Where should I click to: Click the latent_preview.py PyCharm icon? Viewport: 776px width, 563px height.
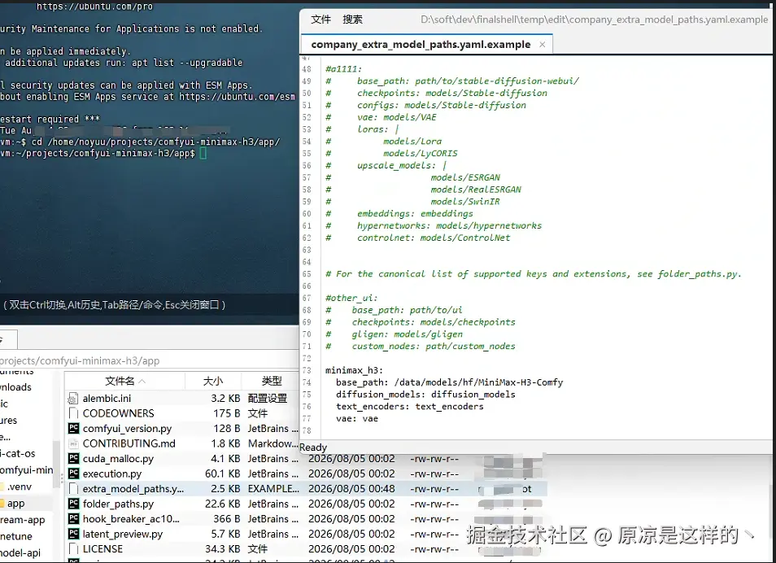(x=73, y=534)
